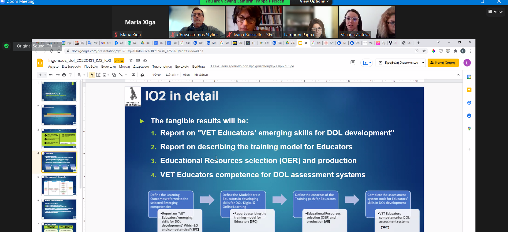508x232 pixels.
Task: Click the share-page icon in address bar
Action: (416, 51)
